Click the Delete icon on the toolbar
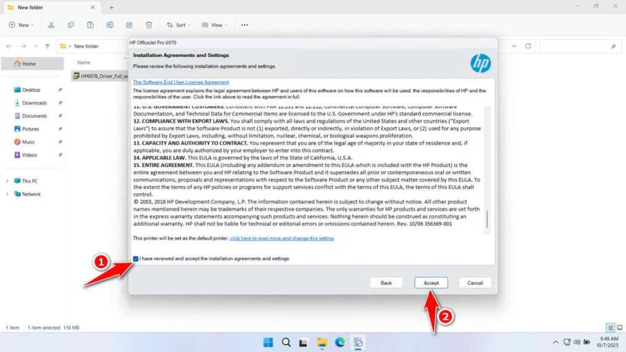 click(x=149, y=24)
